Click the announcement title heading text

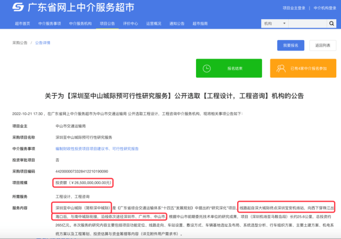click(174, 96)
